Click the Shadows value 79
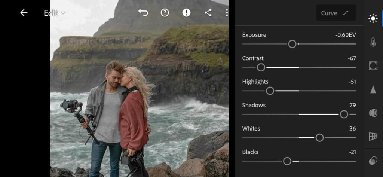 (353, 105)
